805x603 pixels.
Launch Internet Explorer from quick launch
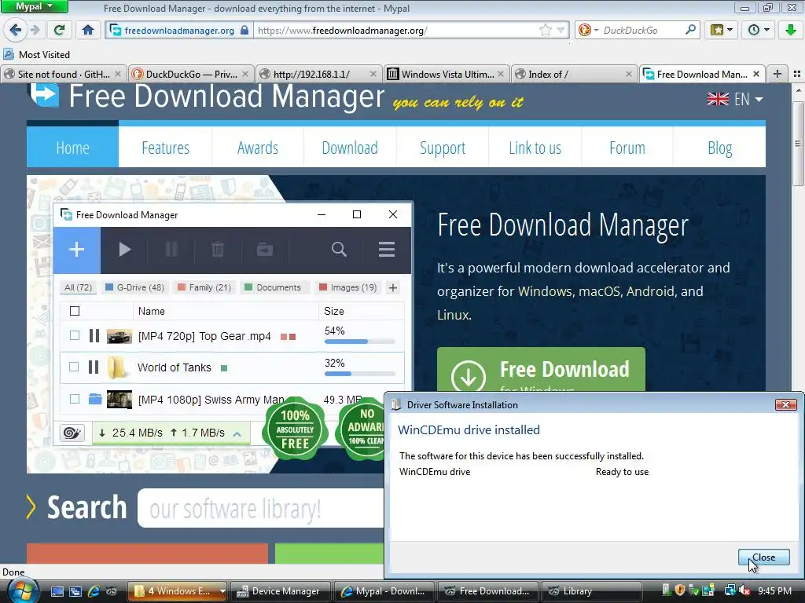94,591
